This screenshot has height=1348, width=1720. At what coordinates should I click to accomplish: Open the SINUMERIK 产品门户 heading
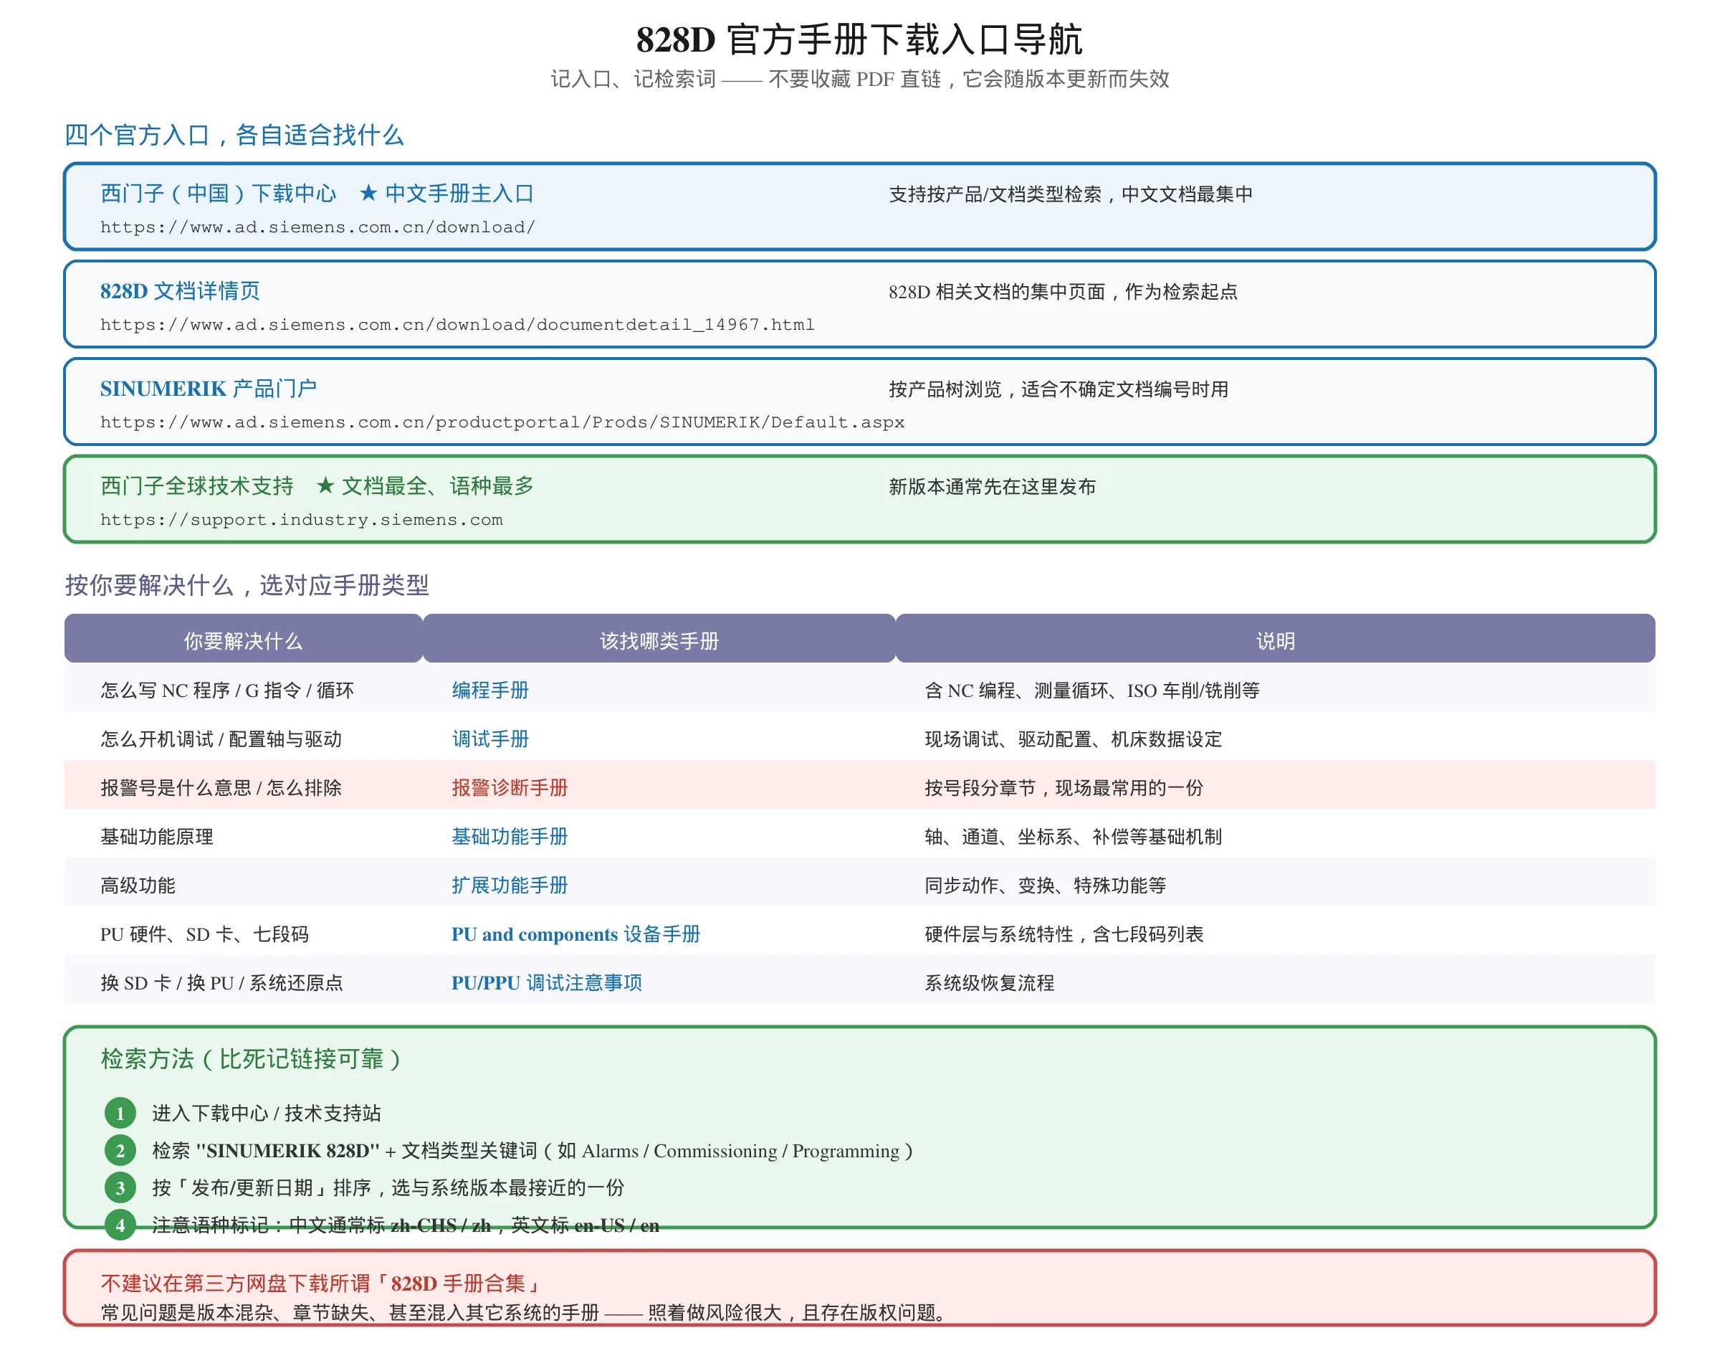pos(209,389)
